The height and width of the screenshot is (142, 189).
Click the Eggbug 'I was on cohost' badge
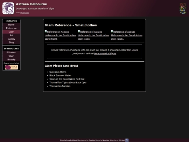(11, 67)
